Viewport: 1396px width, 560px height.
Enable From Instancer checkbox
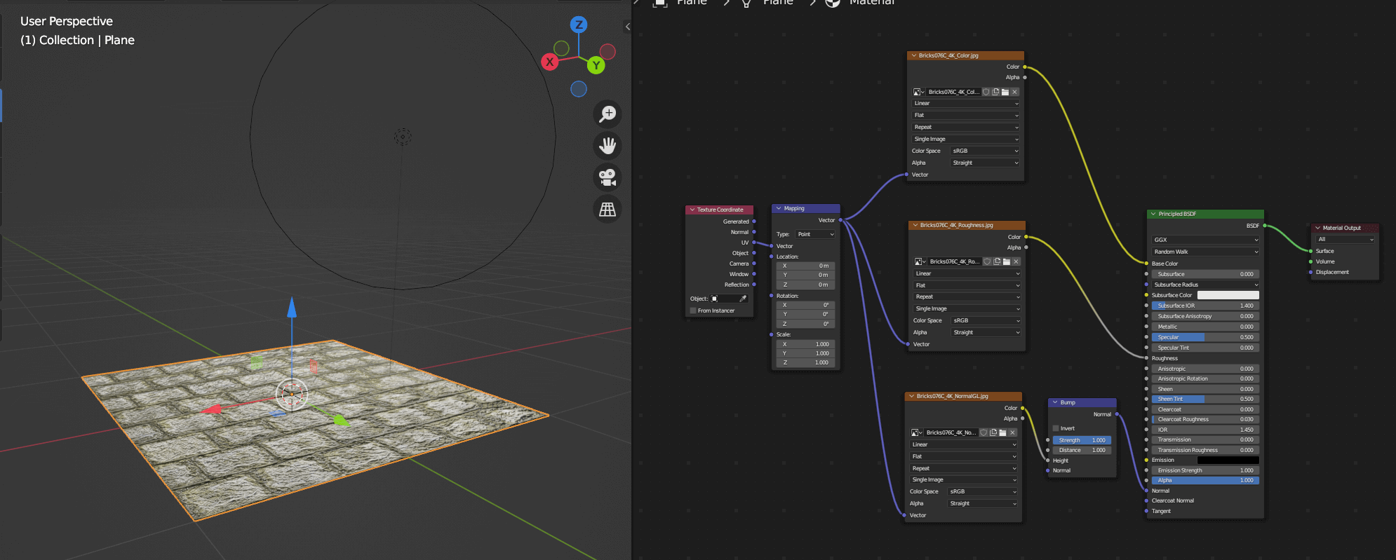(693, 310)
